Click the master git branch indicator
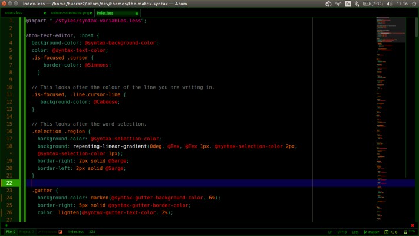 [x=372, y=232]
